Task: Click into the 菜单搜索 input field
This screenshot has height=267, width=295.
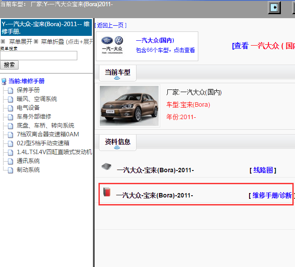Action: tap(38, 55)
